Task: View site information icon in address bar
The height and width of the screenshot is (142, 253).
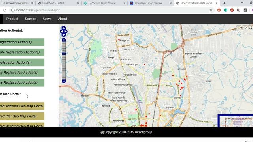Action: 13,10
